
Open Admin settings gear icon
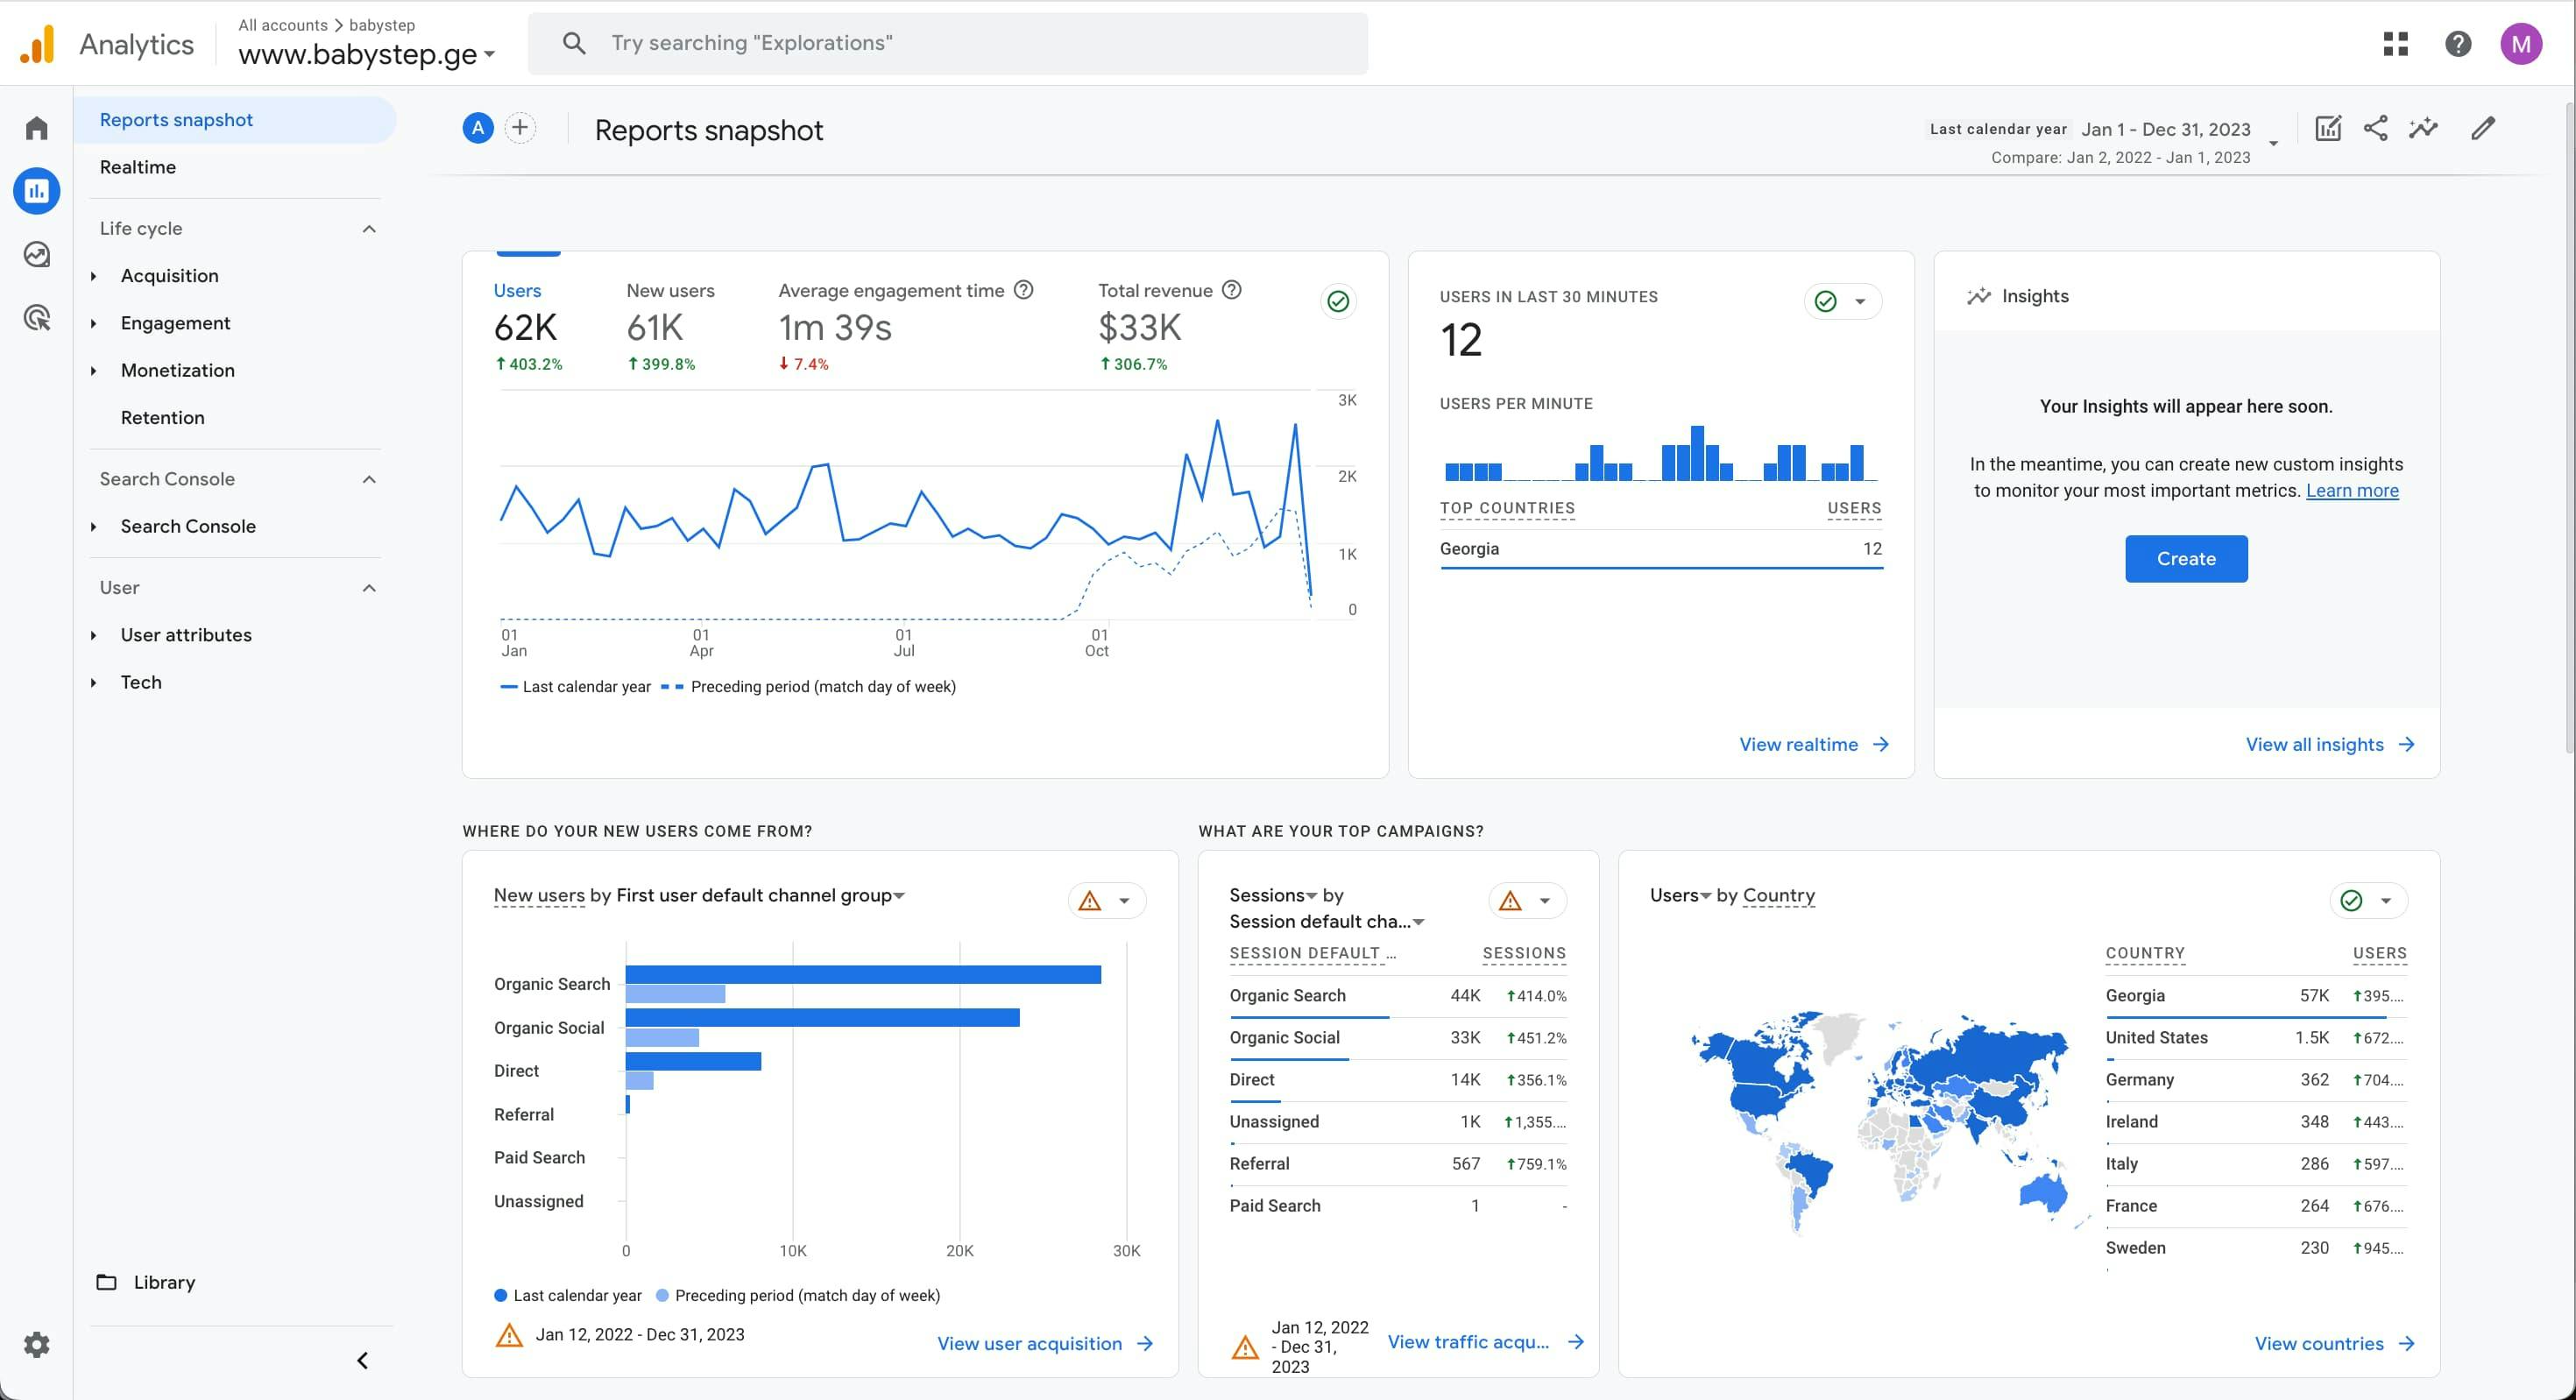(x=37, y=1344)
